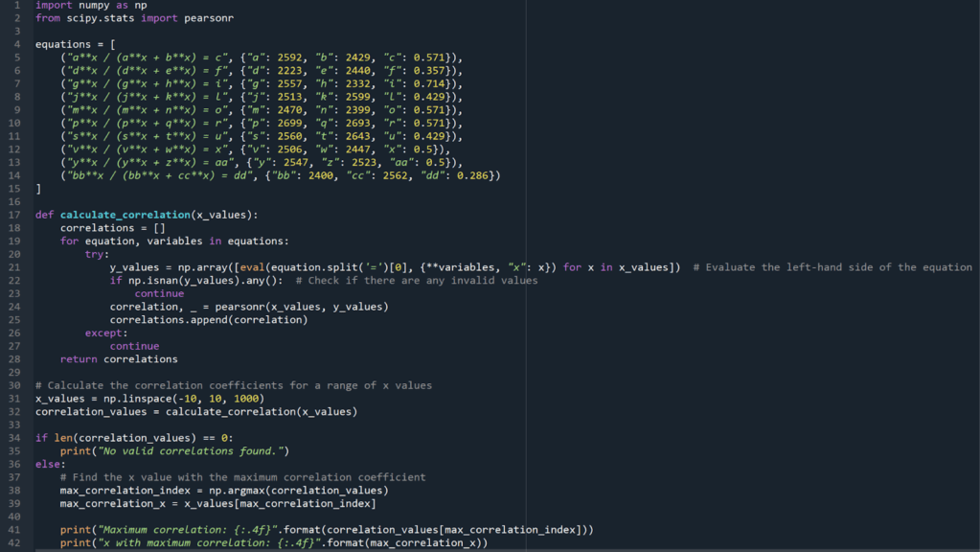The height and width of the screenshot is (552, 980).
Task: Click the try keyword
Action: coord(94,254)
